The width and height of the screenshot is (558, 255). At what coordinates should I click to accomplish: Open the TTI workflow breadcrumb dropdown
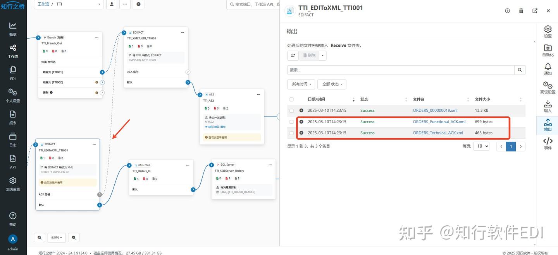[x=99, y=4]
